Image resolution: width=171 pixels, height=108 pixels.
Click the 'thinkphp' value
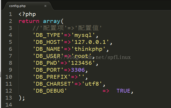88,49
